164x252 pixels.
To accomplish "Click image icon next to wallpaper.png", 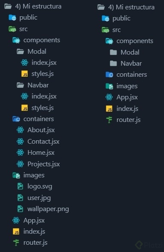I will click(20, 209).
